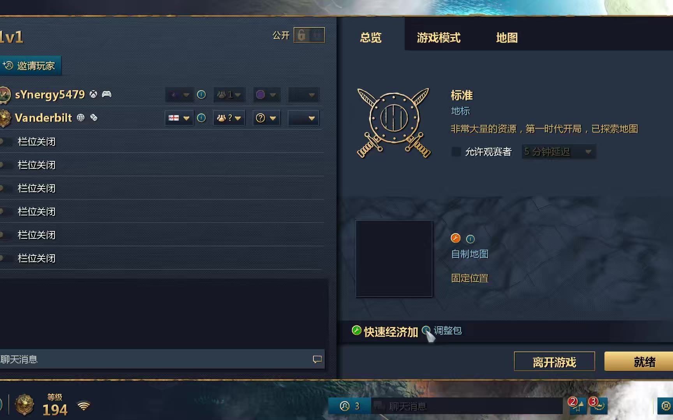This screenshot has height=420, width=673.
Task: Click the info icon beside Vanderbilt's civilization
Action: pos(201,118)
